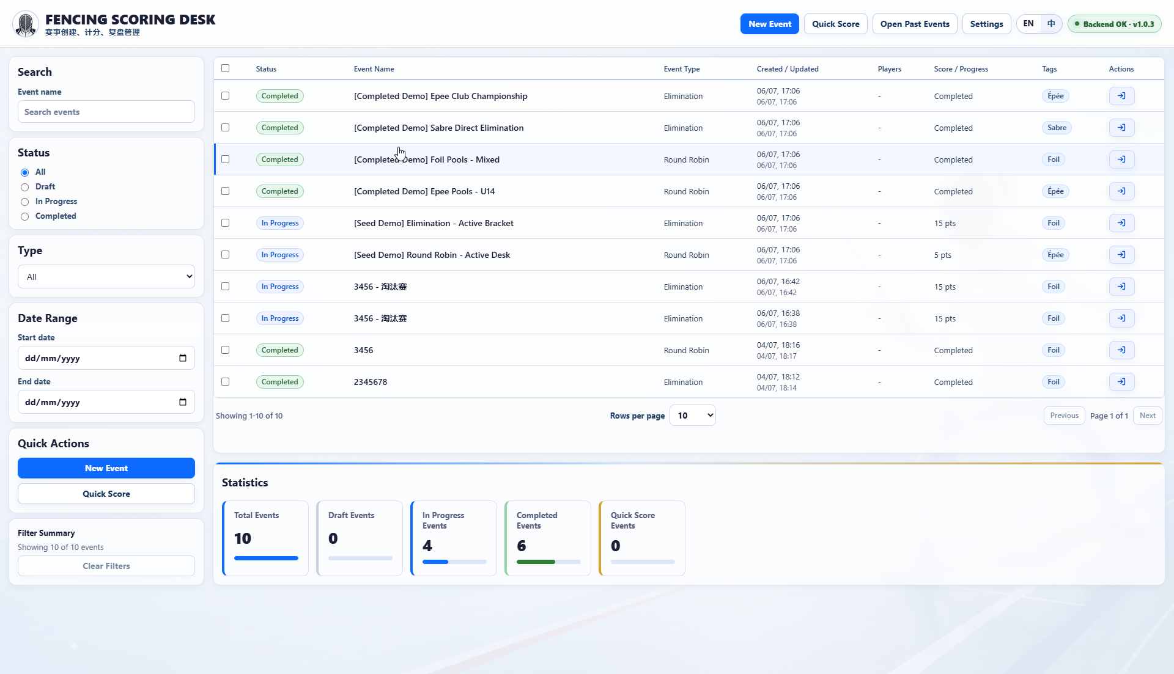Screen dimensions: 1174x674
Task: Select the Completed status radio option
Action: click(x=24, y=216)
